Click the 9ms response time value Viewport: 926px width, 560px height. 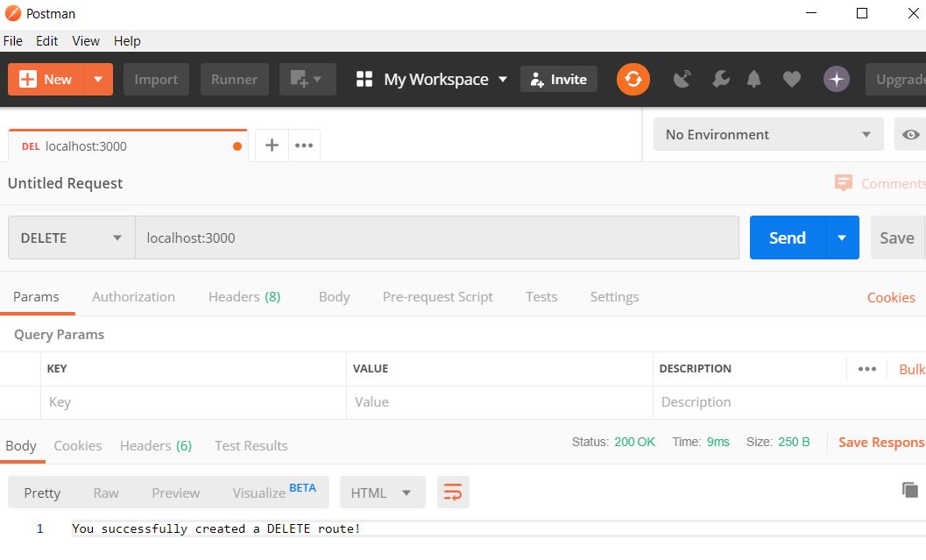pos(718,442)
